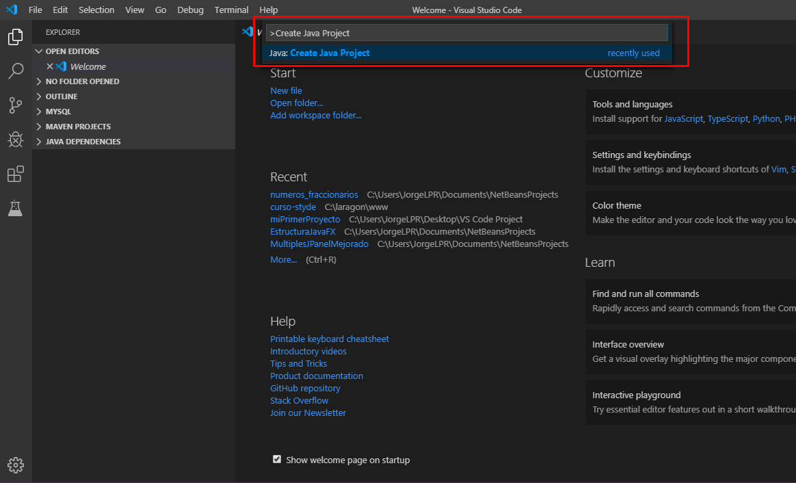This screenshot has width=796, height=483.
Task: Open Tips and Tricks link
Action: pyautogui.click(x=298, y=364)
